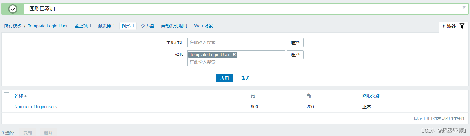This screenshot has height=136, width=470.
Task: Click 选择 button for 模板
Action: (x=295, y=55)
